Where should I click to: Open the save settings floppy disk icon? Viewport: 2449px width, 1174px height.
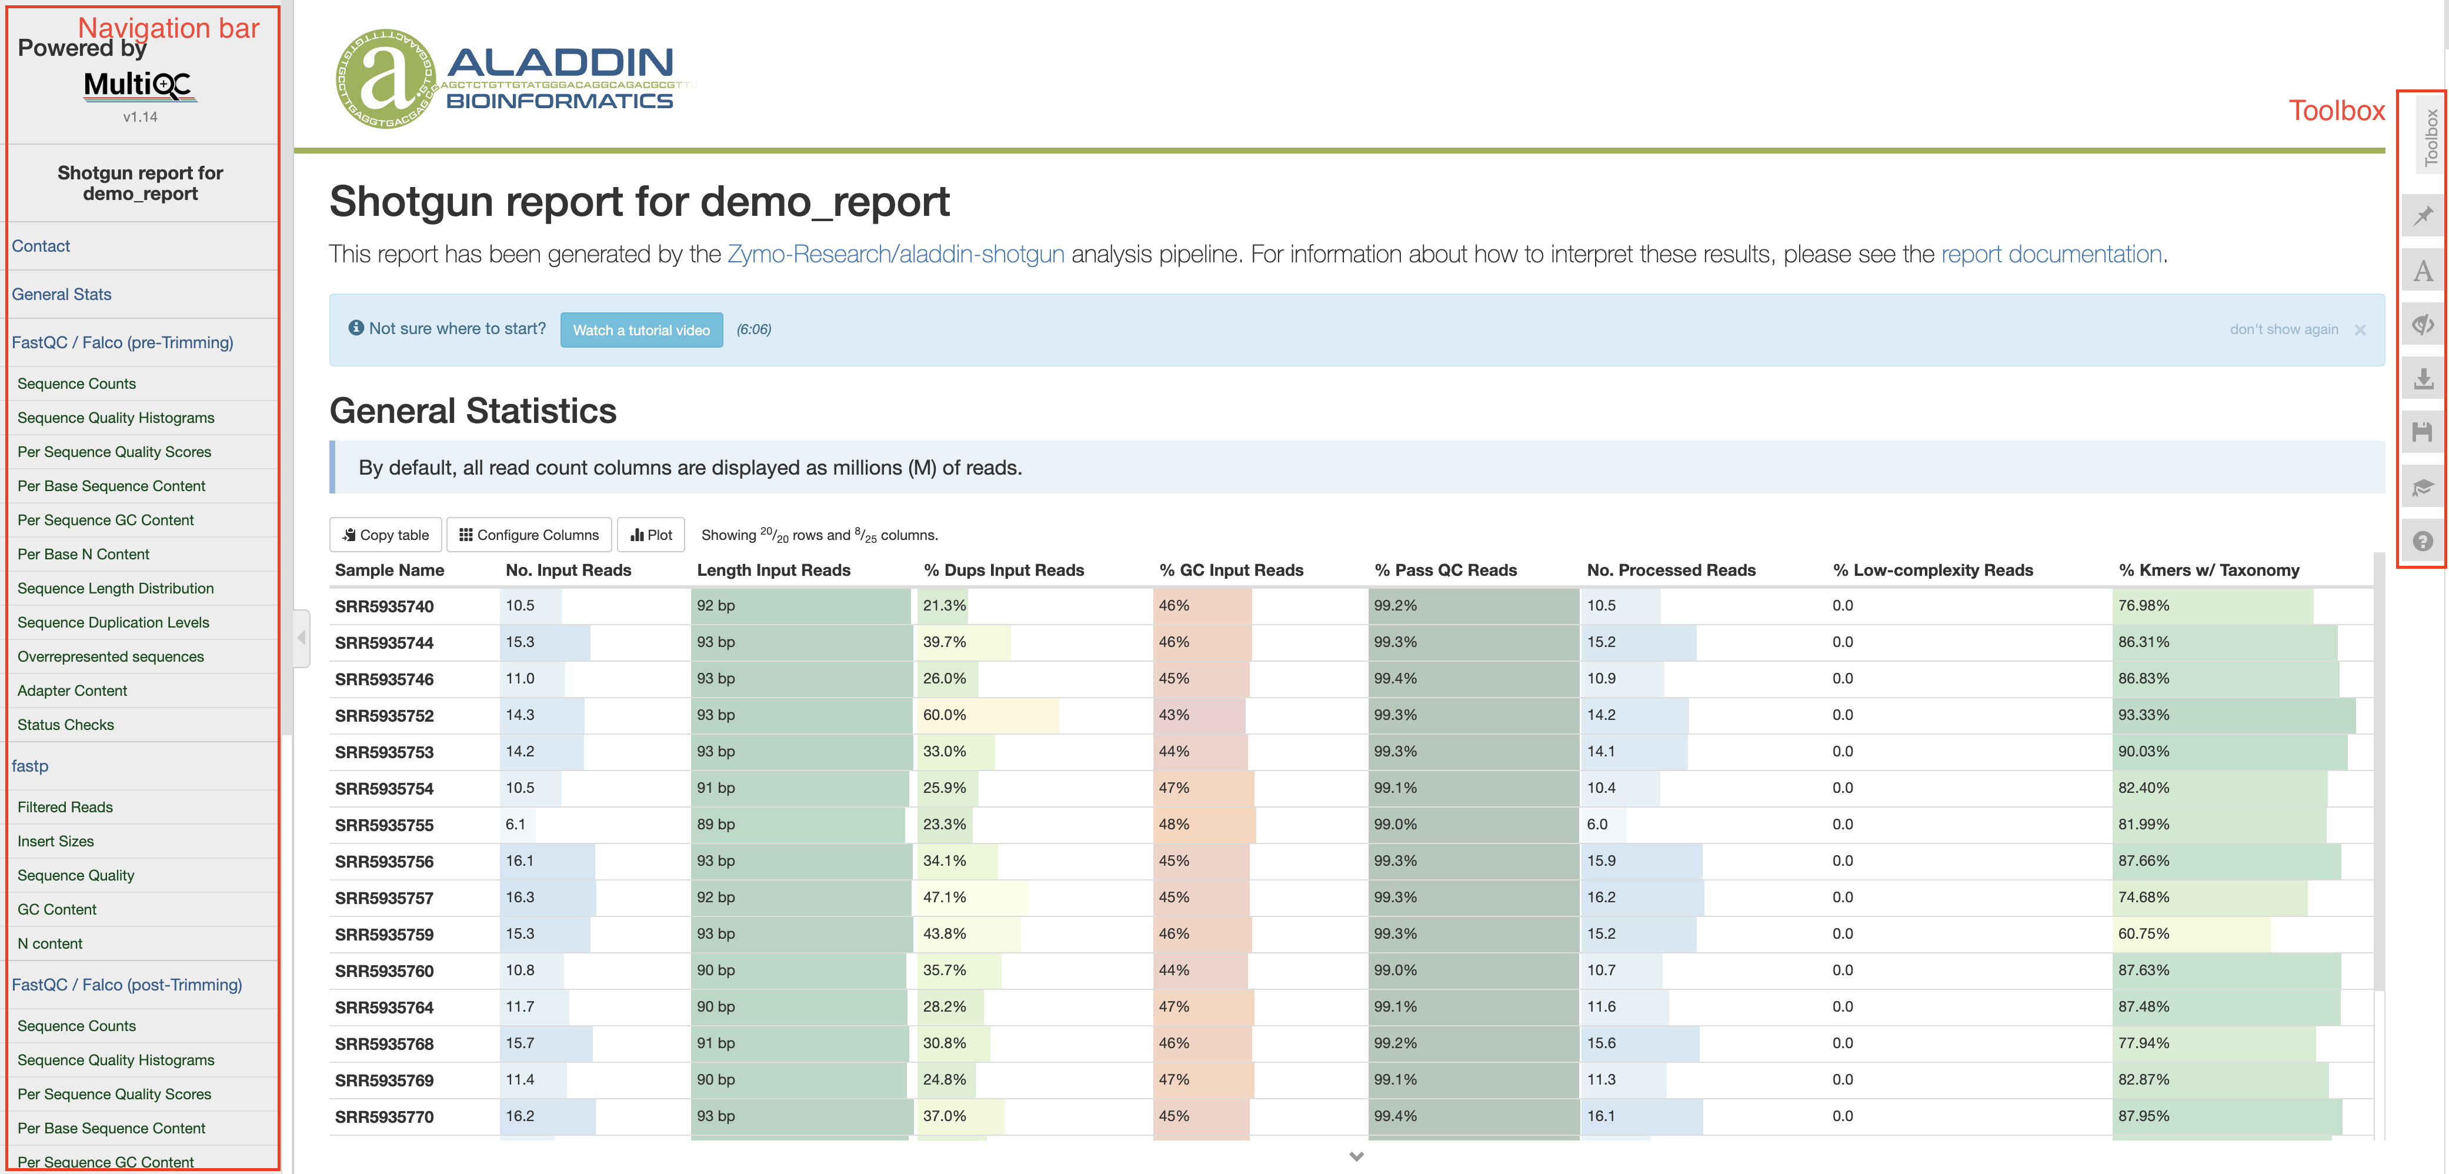2423,433
